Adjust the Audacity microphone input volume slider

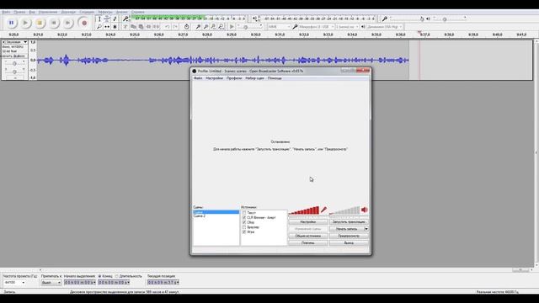point(407,19)
